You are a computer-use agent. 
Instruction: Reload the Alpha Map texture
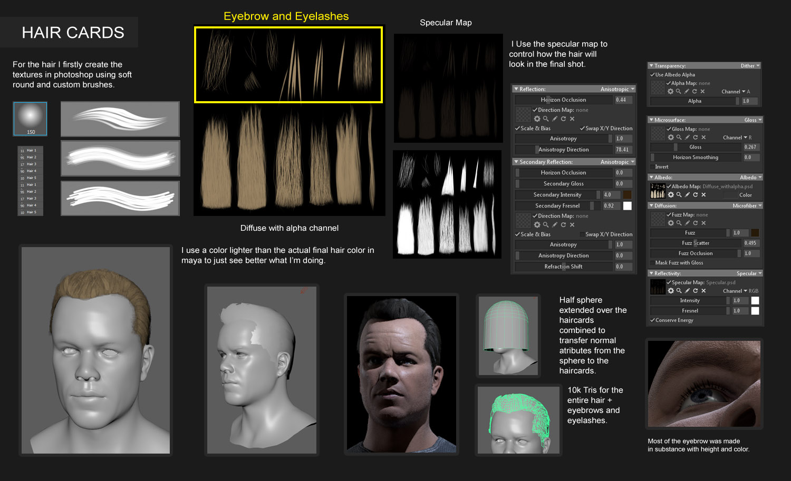point(694,91)
